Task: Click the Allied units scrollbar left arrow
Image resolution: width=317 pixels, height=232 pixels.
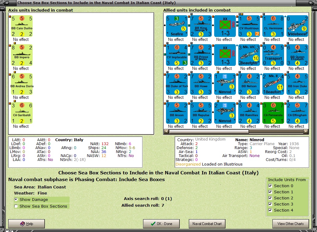Action: click(166, 132)
